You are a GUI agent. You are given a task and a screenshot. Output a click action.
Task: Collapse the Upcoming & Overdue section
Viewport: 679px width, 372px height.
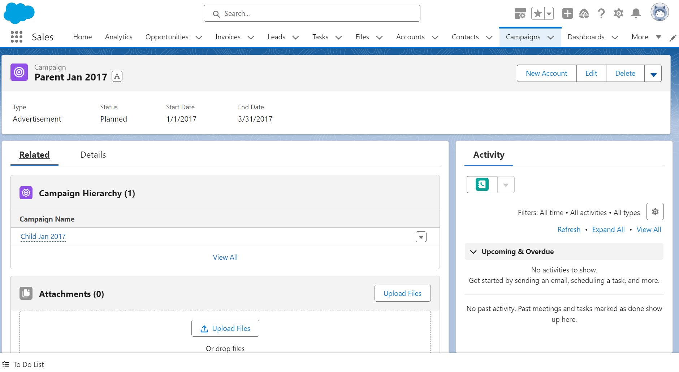pyautogui.click(x=473, y=251)
